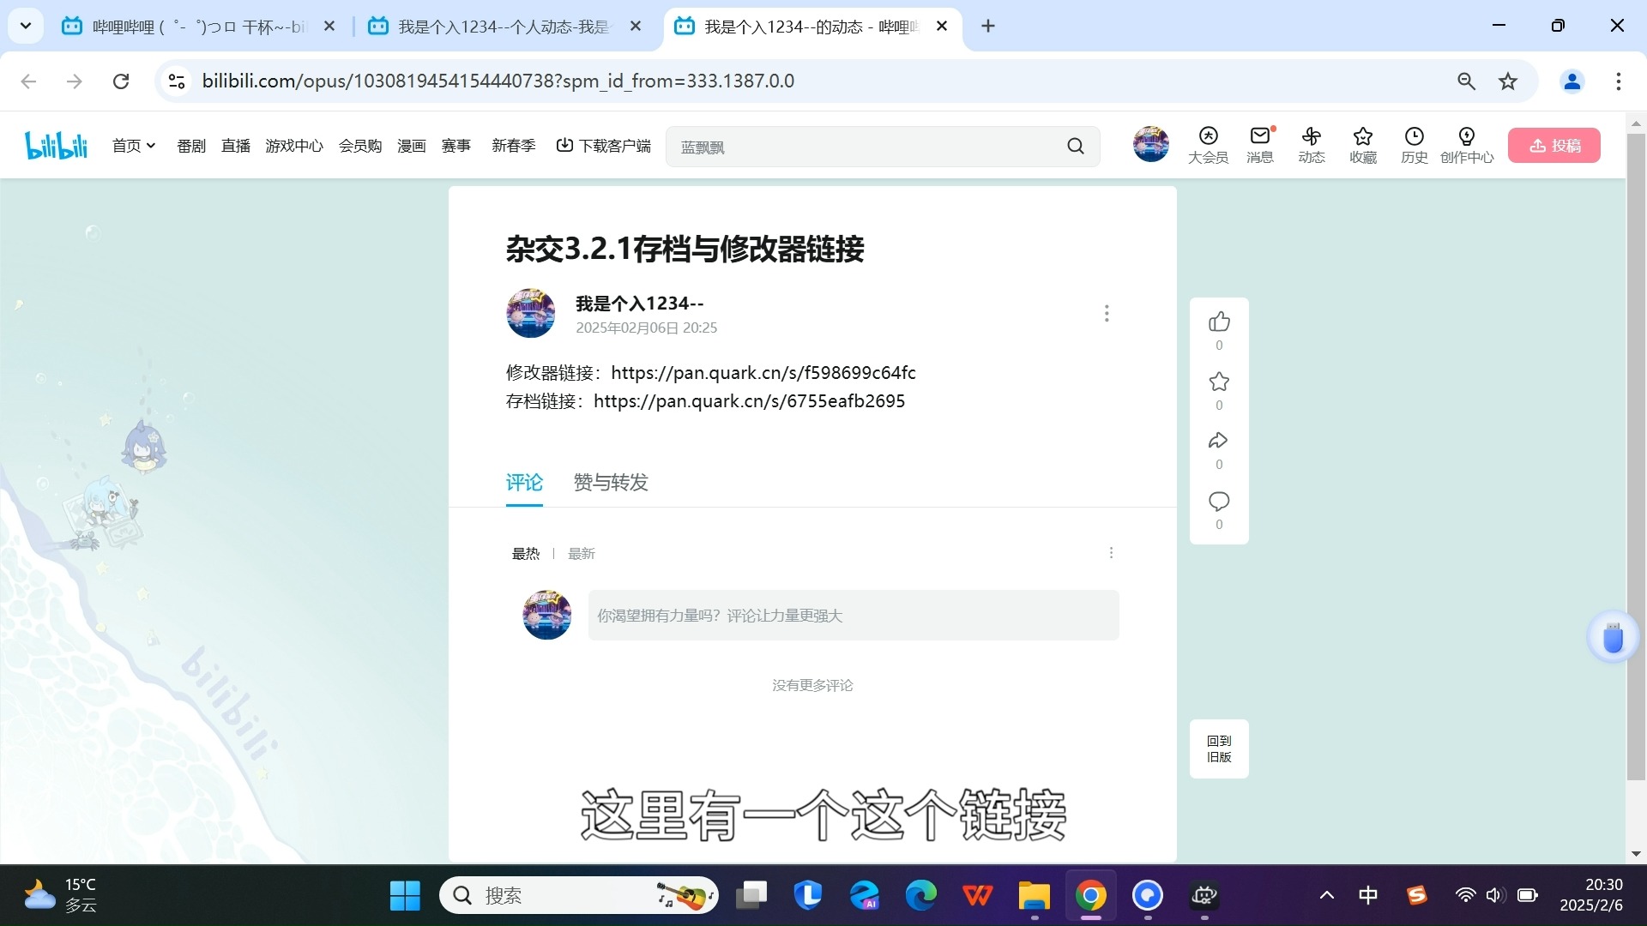Share the post via share icon
The width and height of the screenshot is (1647, 926).
1219,441
